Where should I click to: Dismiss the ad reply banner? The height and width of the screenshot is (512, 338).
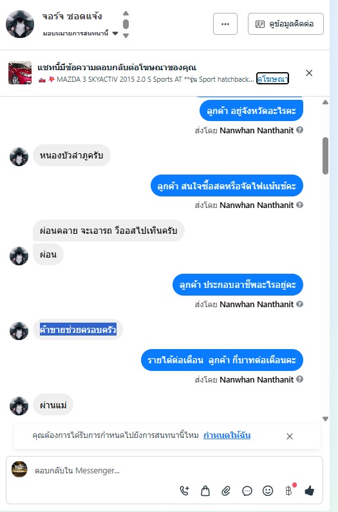tap(309, 73)
